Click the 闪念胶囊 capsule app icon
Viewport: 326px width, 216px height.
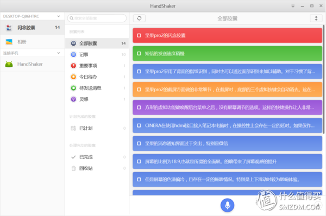pos(9,28)
